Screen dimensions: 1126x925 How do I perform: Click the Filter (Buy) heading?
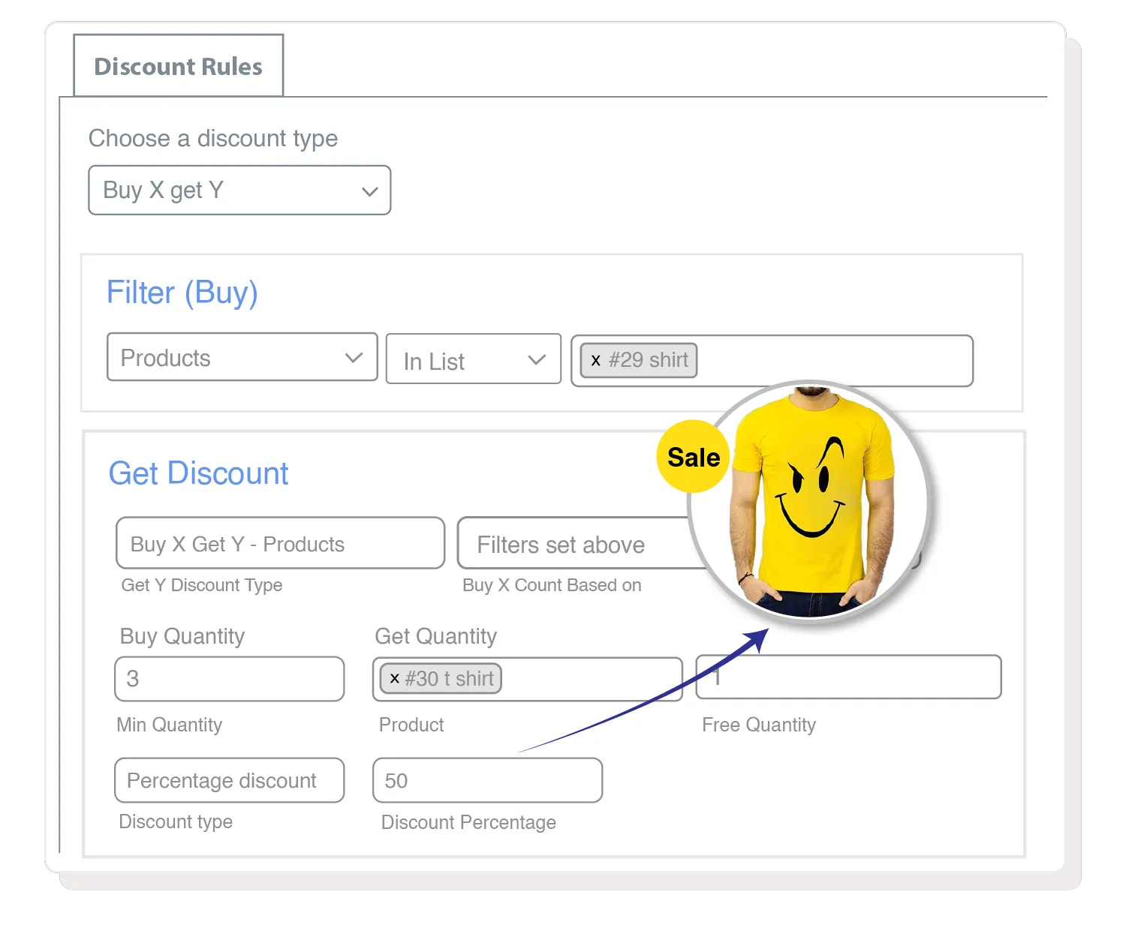point(182,292)
